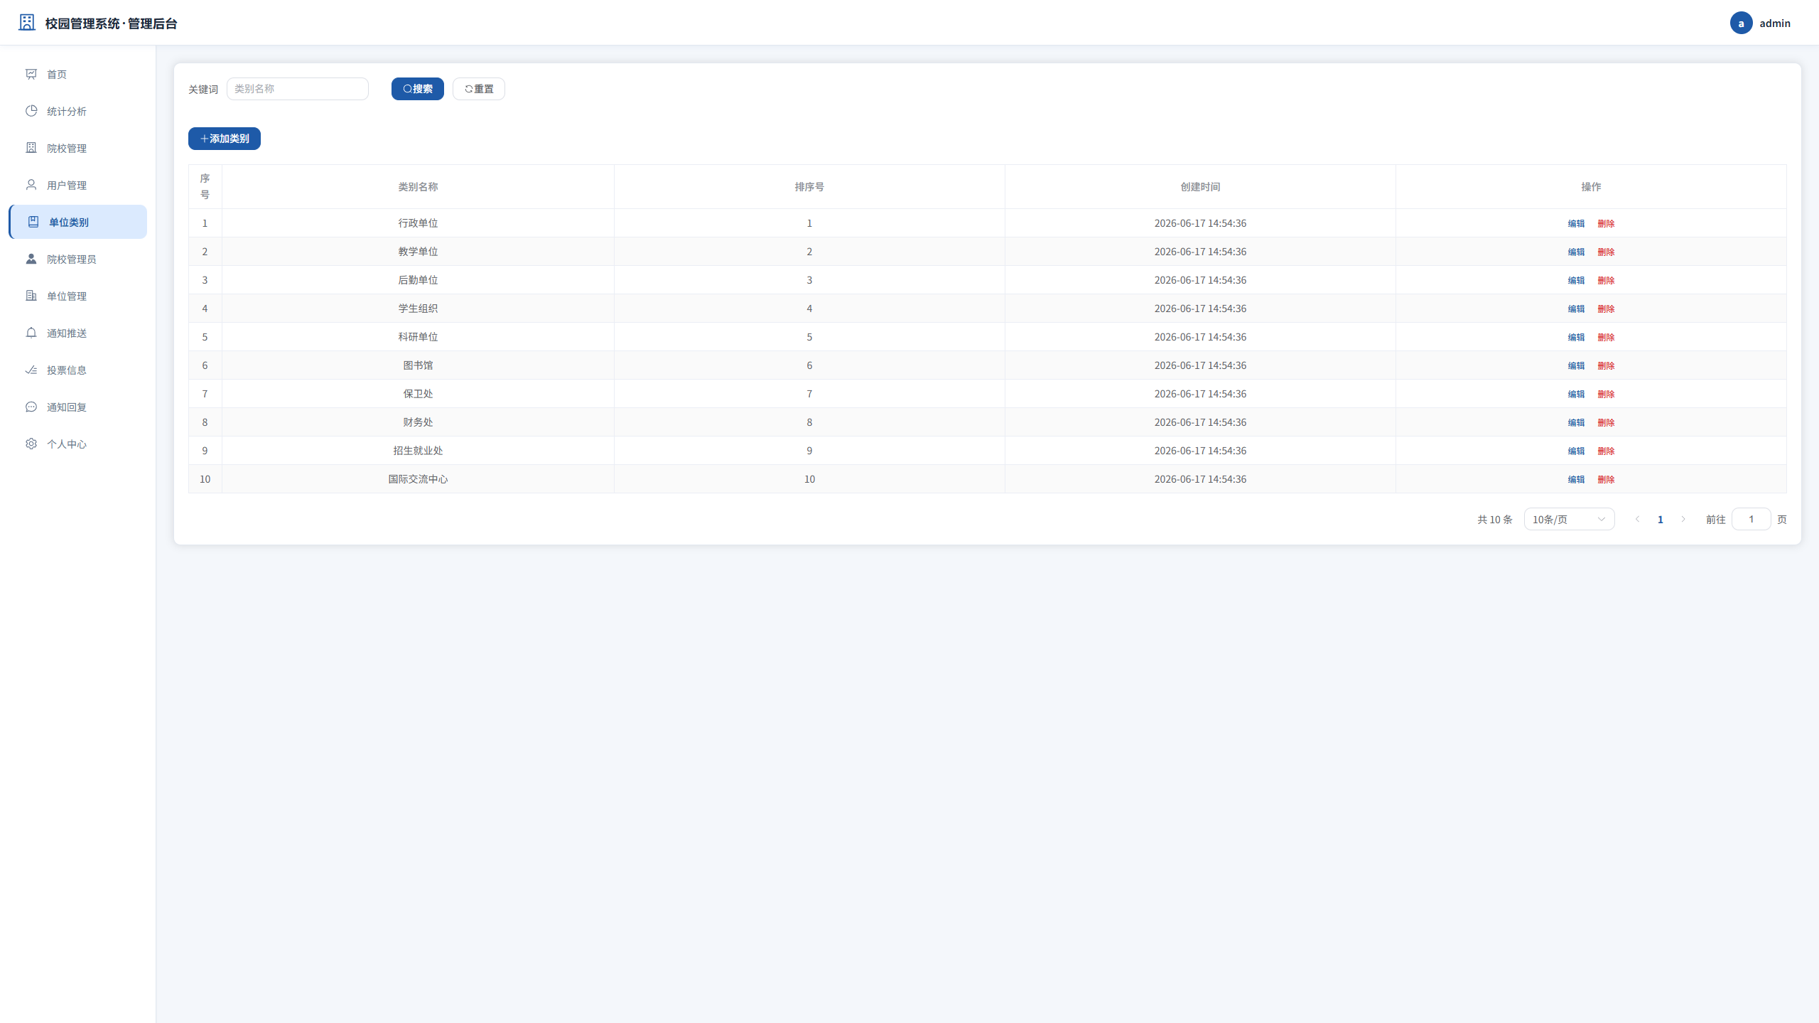Open 统计分析 menu item
Screen dimensions: 1819x1023
pos(78,111)
